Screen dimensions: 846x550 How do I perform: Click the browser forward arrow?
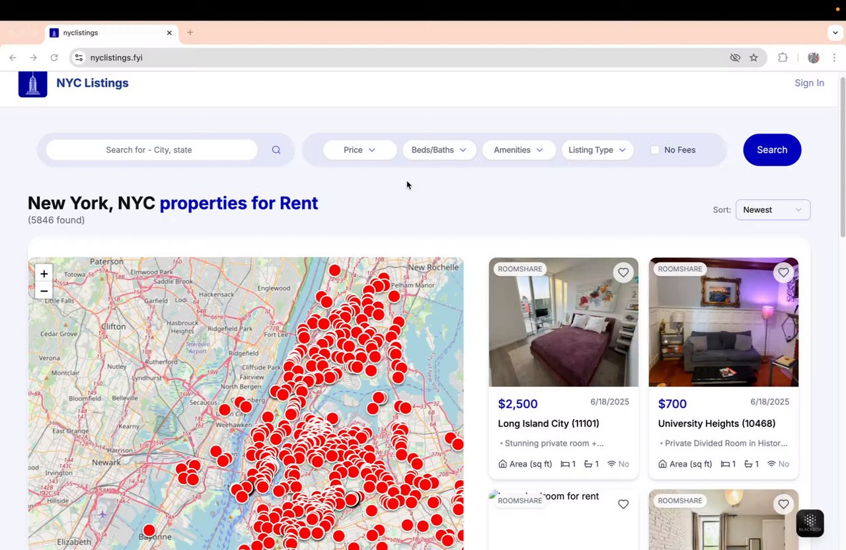click(33, 58)
